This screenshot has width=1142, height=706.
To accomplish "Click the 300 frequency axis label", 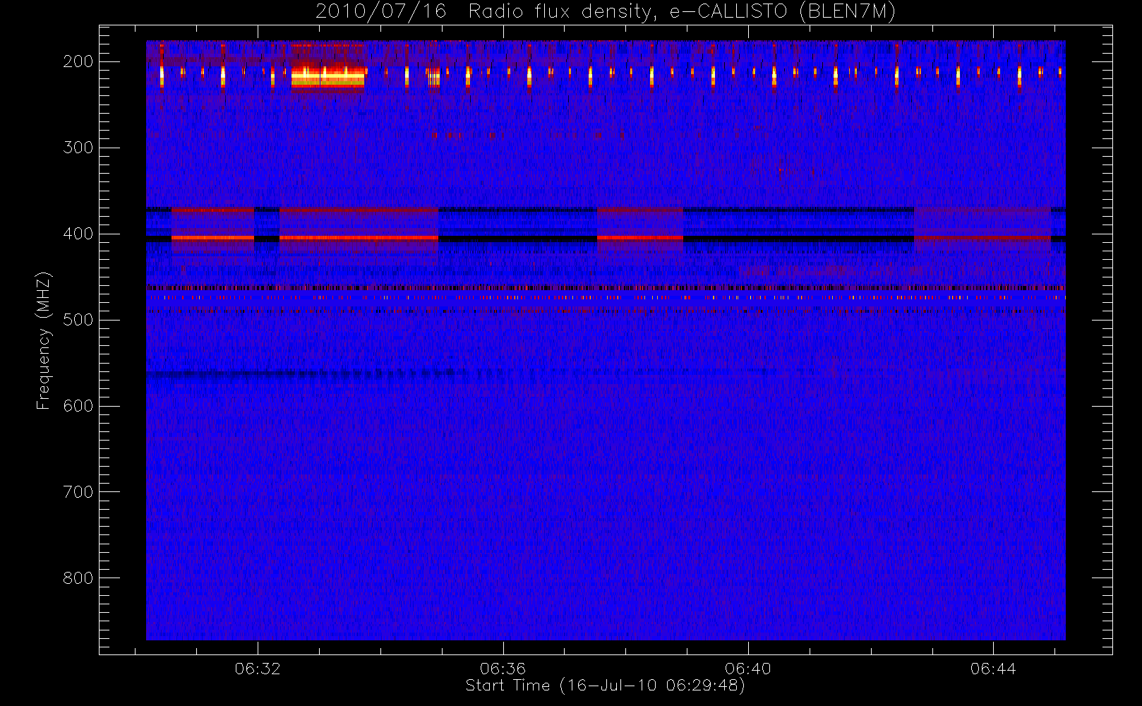I will [78, 148].
